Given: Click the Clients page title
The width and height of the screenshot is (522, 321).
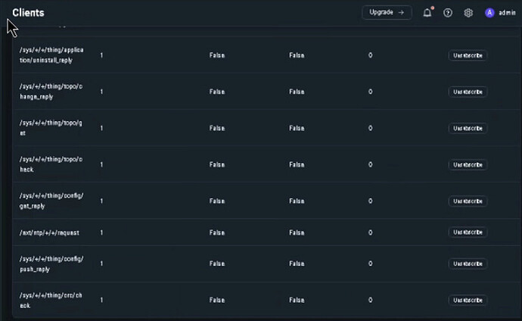Looking at the screenshot, I should click(x=28, y=13).
